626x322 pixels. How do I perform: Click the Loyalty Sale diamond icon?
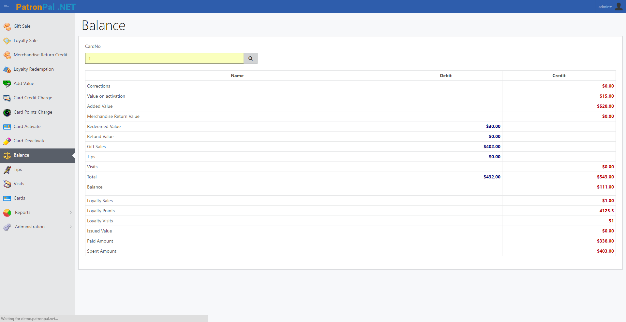click(x=7, y=41)
